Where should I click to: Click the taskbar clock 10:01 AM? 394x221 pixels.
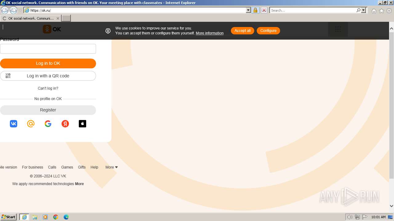378,217
